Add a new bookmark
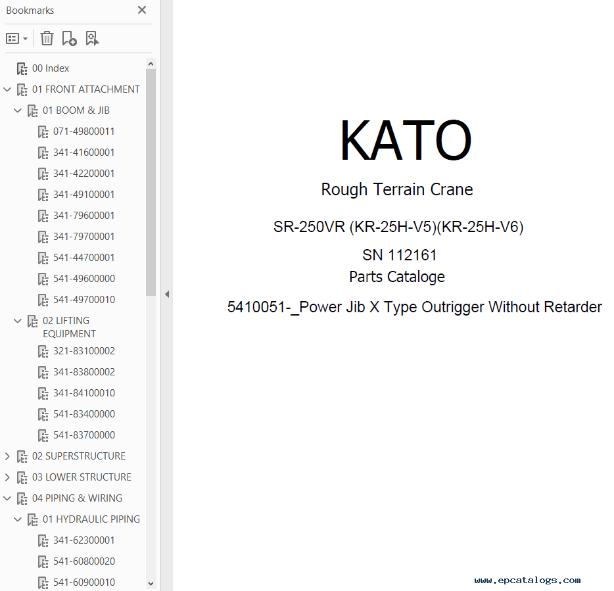Screen dimensions: 614x591 pos(69,38)
